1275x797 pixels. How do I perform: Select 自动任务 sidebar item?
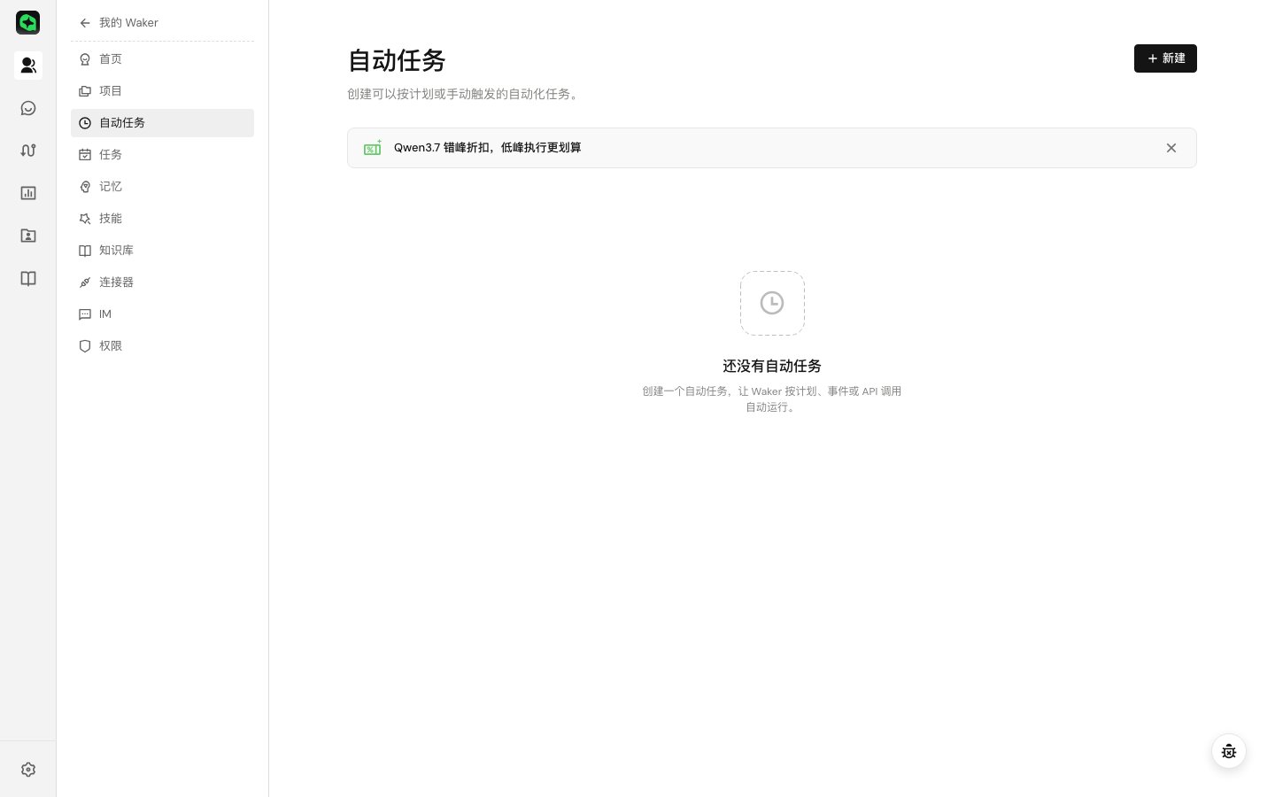162,123
